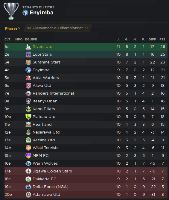The height and width of the screenshot is (200, 169).
Task: Sort table by PTS column header
Action: point(162,40)
